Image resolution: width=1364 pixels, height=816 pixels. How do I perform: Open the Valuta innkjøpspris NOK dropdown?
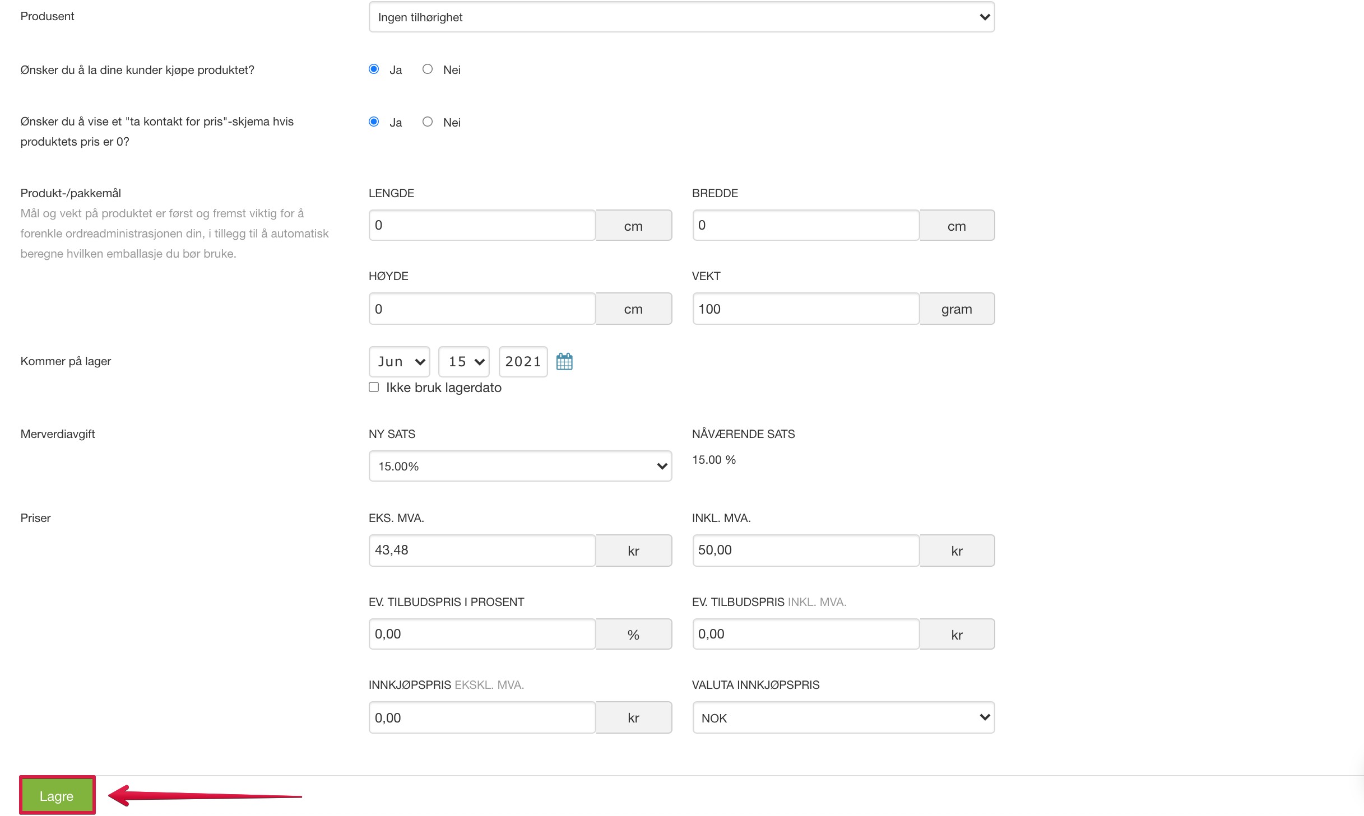point(843,718)
